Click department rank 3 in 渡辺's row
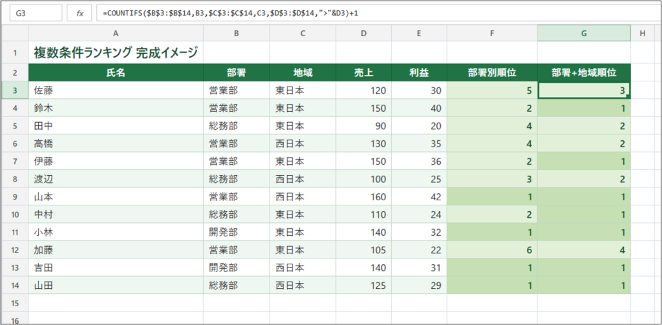Screen dimensions: 662x325 pyautogui.click(x=492, y=179)
